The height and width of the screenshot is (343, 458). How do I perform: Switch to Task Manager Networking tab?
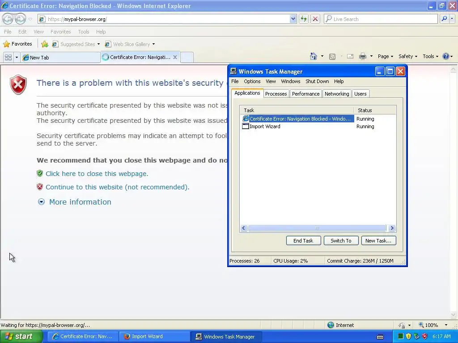pos(337,94)
